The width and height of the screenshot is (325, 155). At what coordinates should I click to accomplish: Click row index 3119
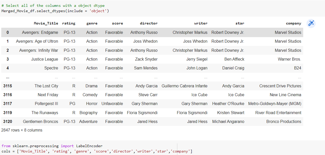click(x=8, y=113)
